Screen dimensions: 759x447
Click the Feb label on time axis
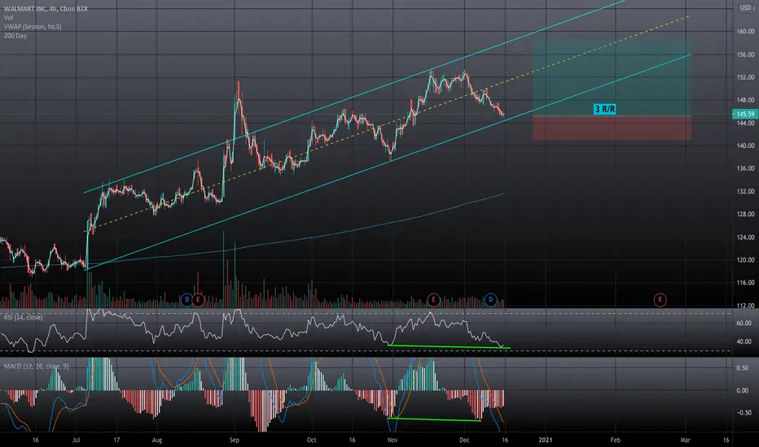click(615, 440)
